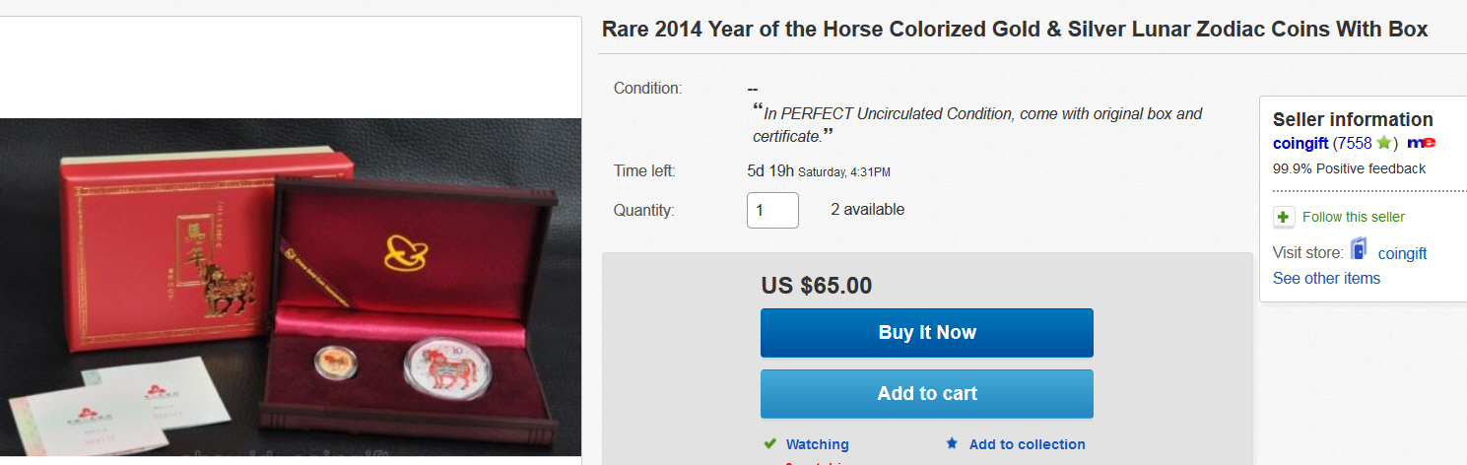Image resolution: width=1467 pixels, height=465 pixels.
Task: Click the green Watching checkmark icon
Action: pos(769,443)
